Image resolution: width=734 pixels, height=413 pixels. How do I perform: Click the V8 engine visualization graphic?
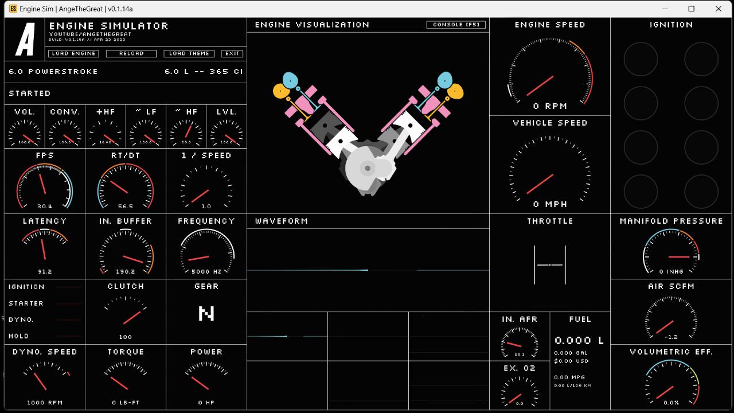[x=368, y=135]
